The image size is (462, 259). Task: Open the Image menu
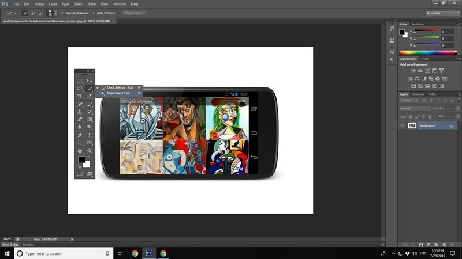coord(39,4)
